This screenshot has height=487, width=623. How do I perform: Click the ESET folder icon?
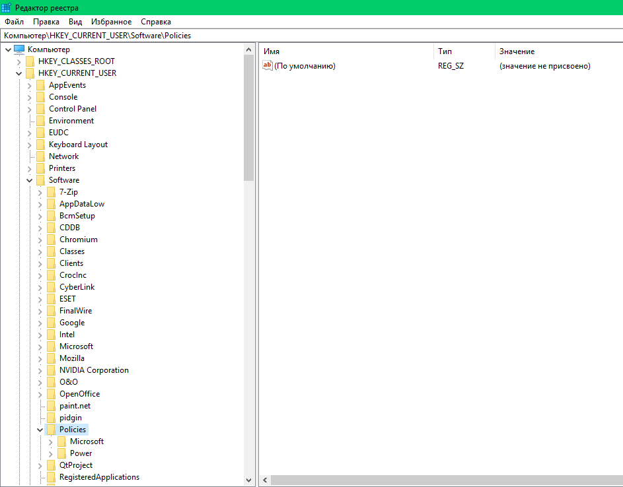[52, 300]
